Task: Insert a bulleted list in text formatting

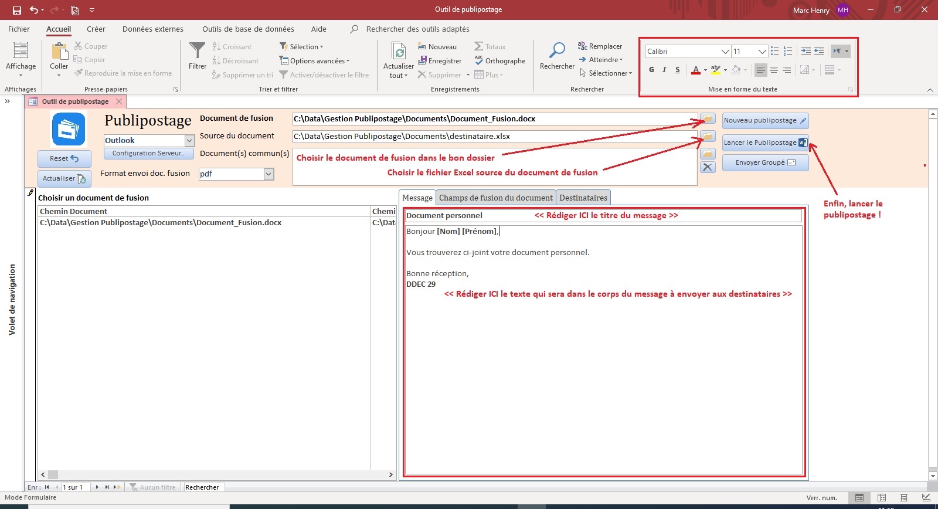Action: [x=774, y=51]
